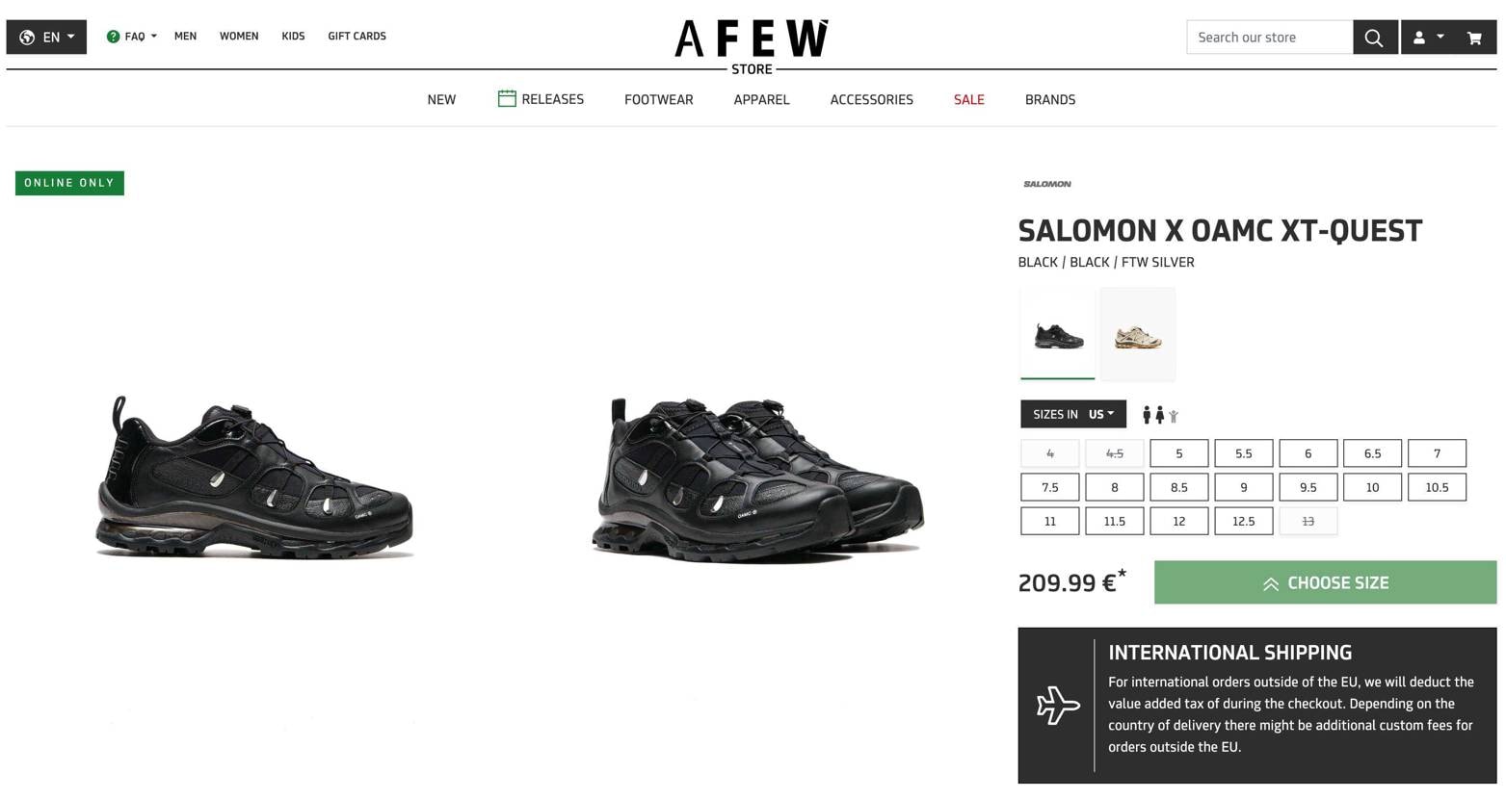Click the international shipping airplane icon
The height and width of the screenshot is (799, 1506).
(x=1057, y=706)
